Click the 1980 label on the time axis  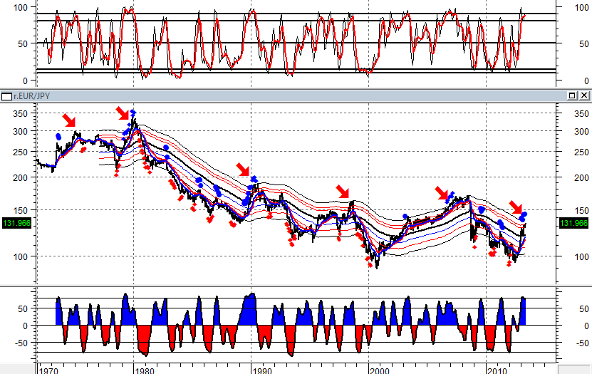click(145, 370)
